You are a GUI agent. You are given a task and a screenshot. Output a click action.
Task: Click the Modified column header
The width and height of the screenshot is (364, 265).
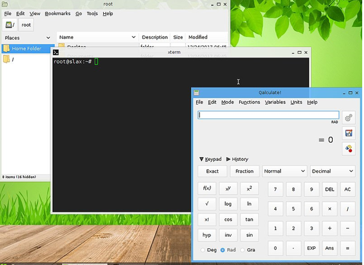[x=206, y=37]
